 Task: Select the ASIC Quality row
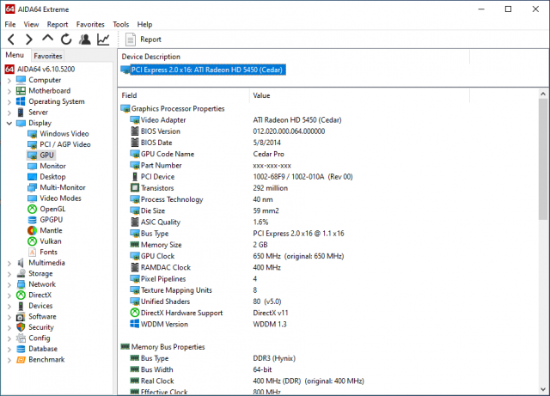click(x=199, y=222)
